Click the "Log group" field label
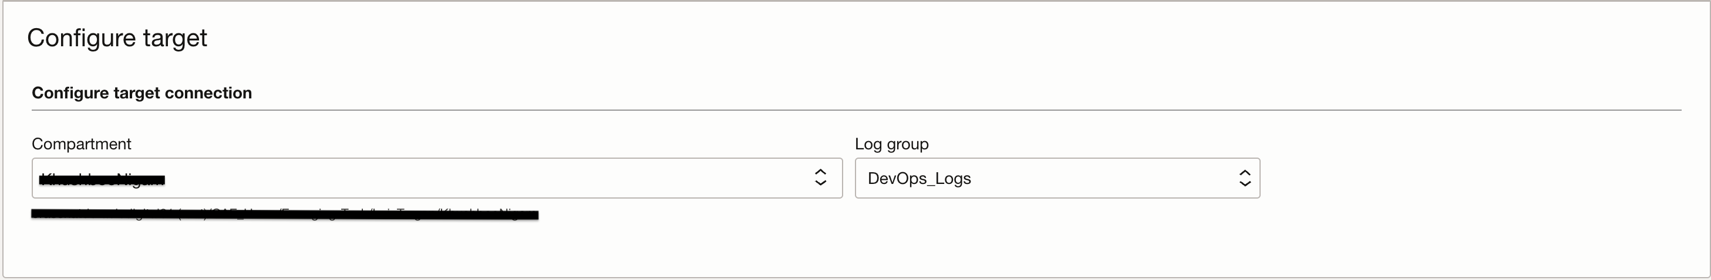Viewport: 1711px width, 280px height. 891,144
